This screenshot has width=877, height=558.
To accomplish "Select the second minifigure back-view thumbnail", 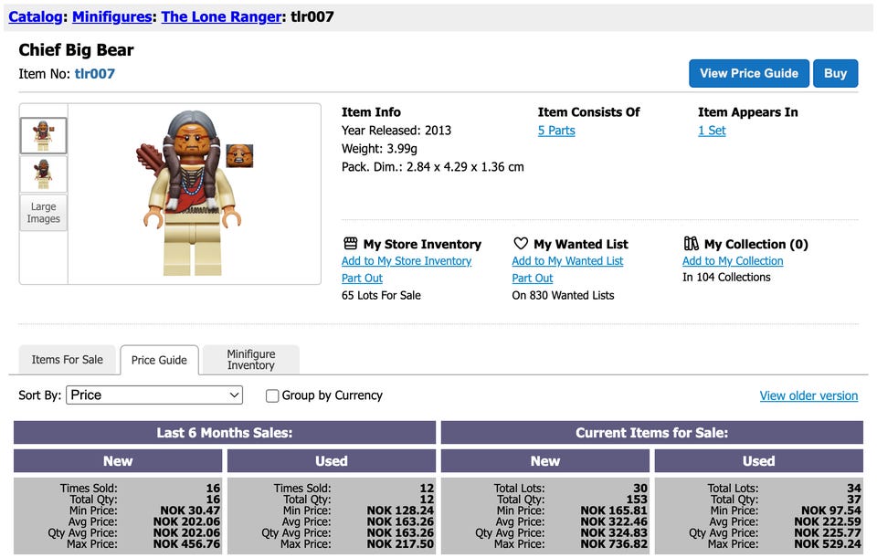I will tap(44, 174).
